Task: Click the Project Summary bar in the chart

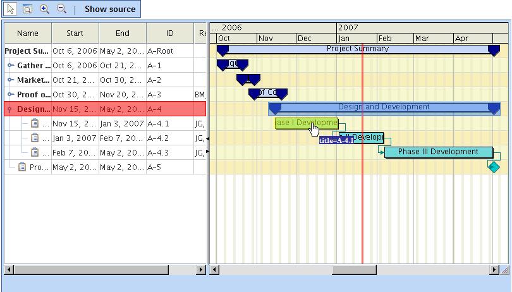Action: 358,49
